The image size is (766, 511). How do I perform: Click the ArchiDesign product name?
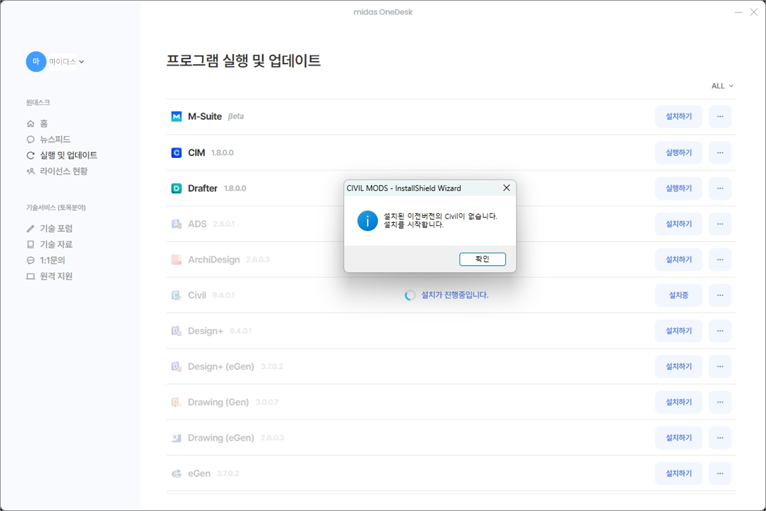click(214, 260)
